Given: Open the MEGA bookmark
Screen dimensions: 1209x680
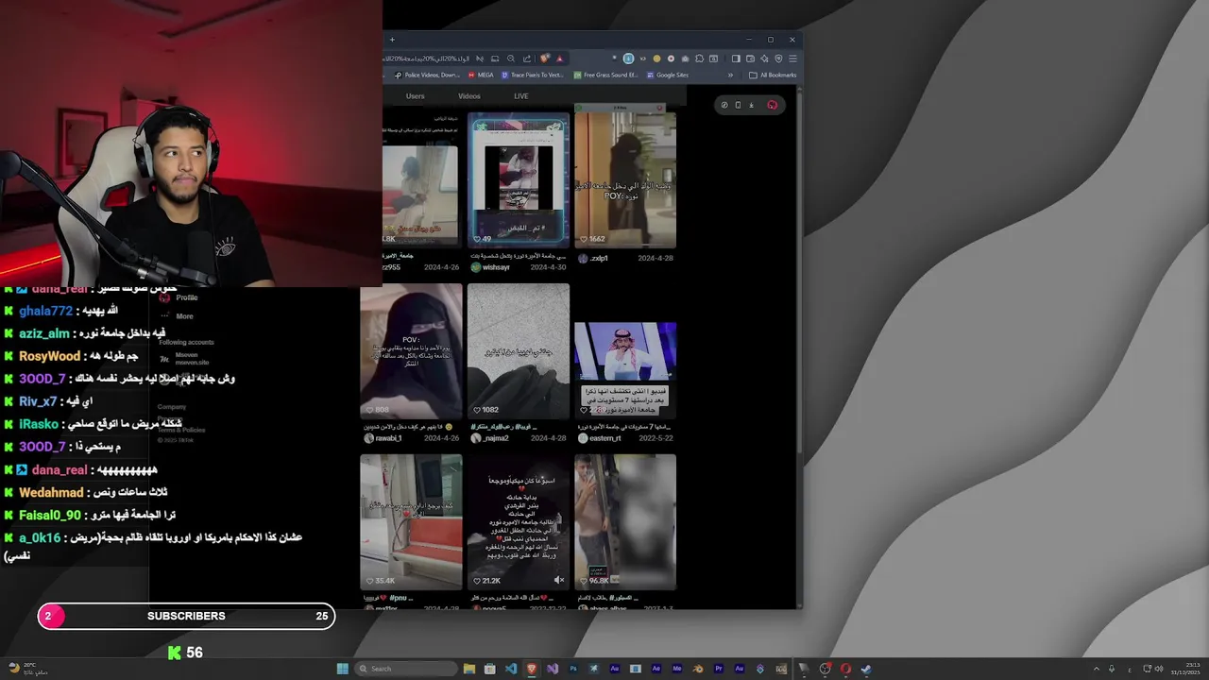Looking at the screenshot, I should click(x=480, y=75).
